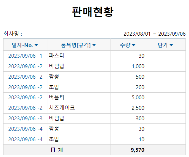
Task: Click the 수량 column header text
Action: click(x=125, y=45)
